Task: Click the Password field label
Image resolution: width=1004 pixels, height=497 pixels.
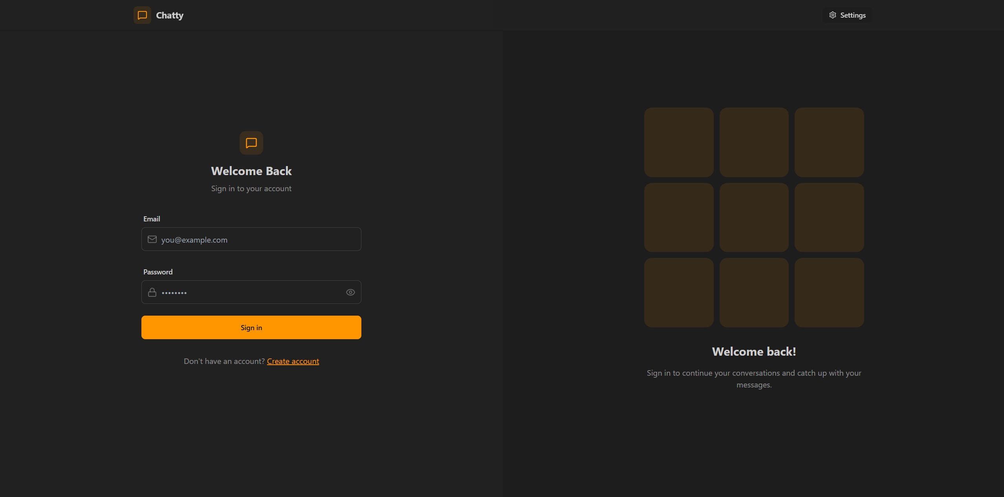Action: (158, 272)
